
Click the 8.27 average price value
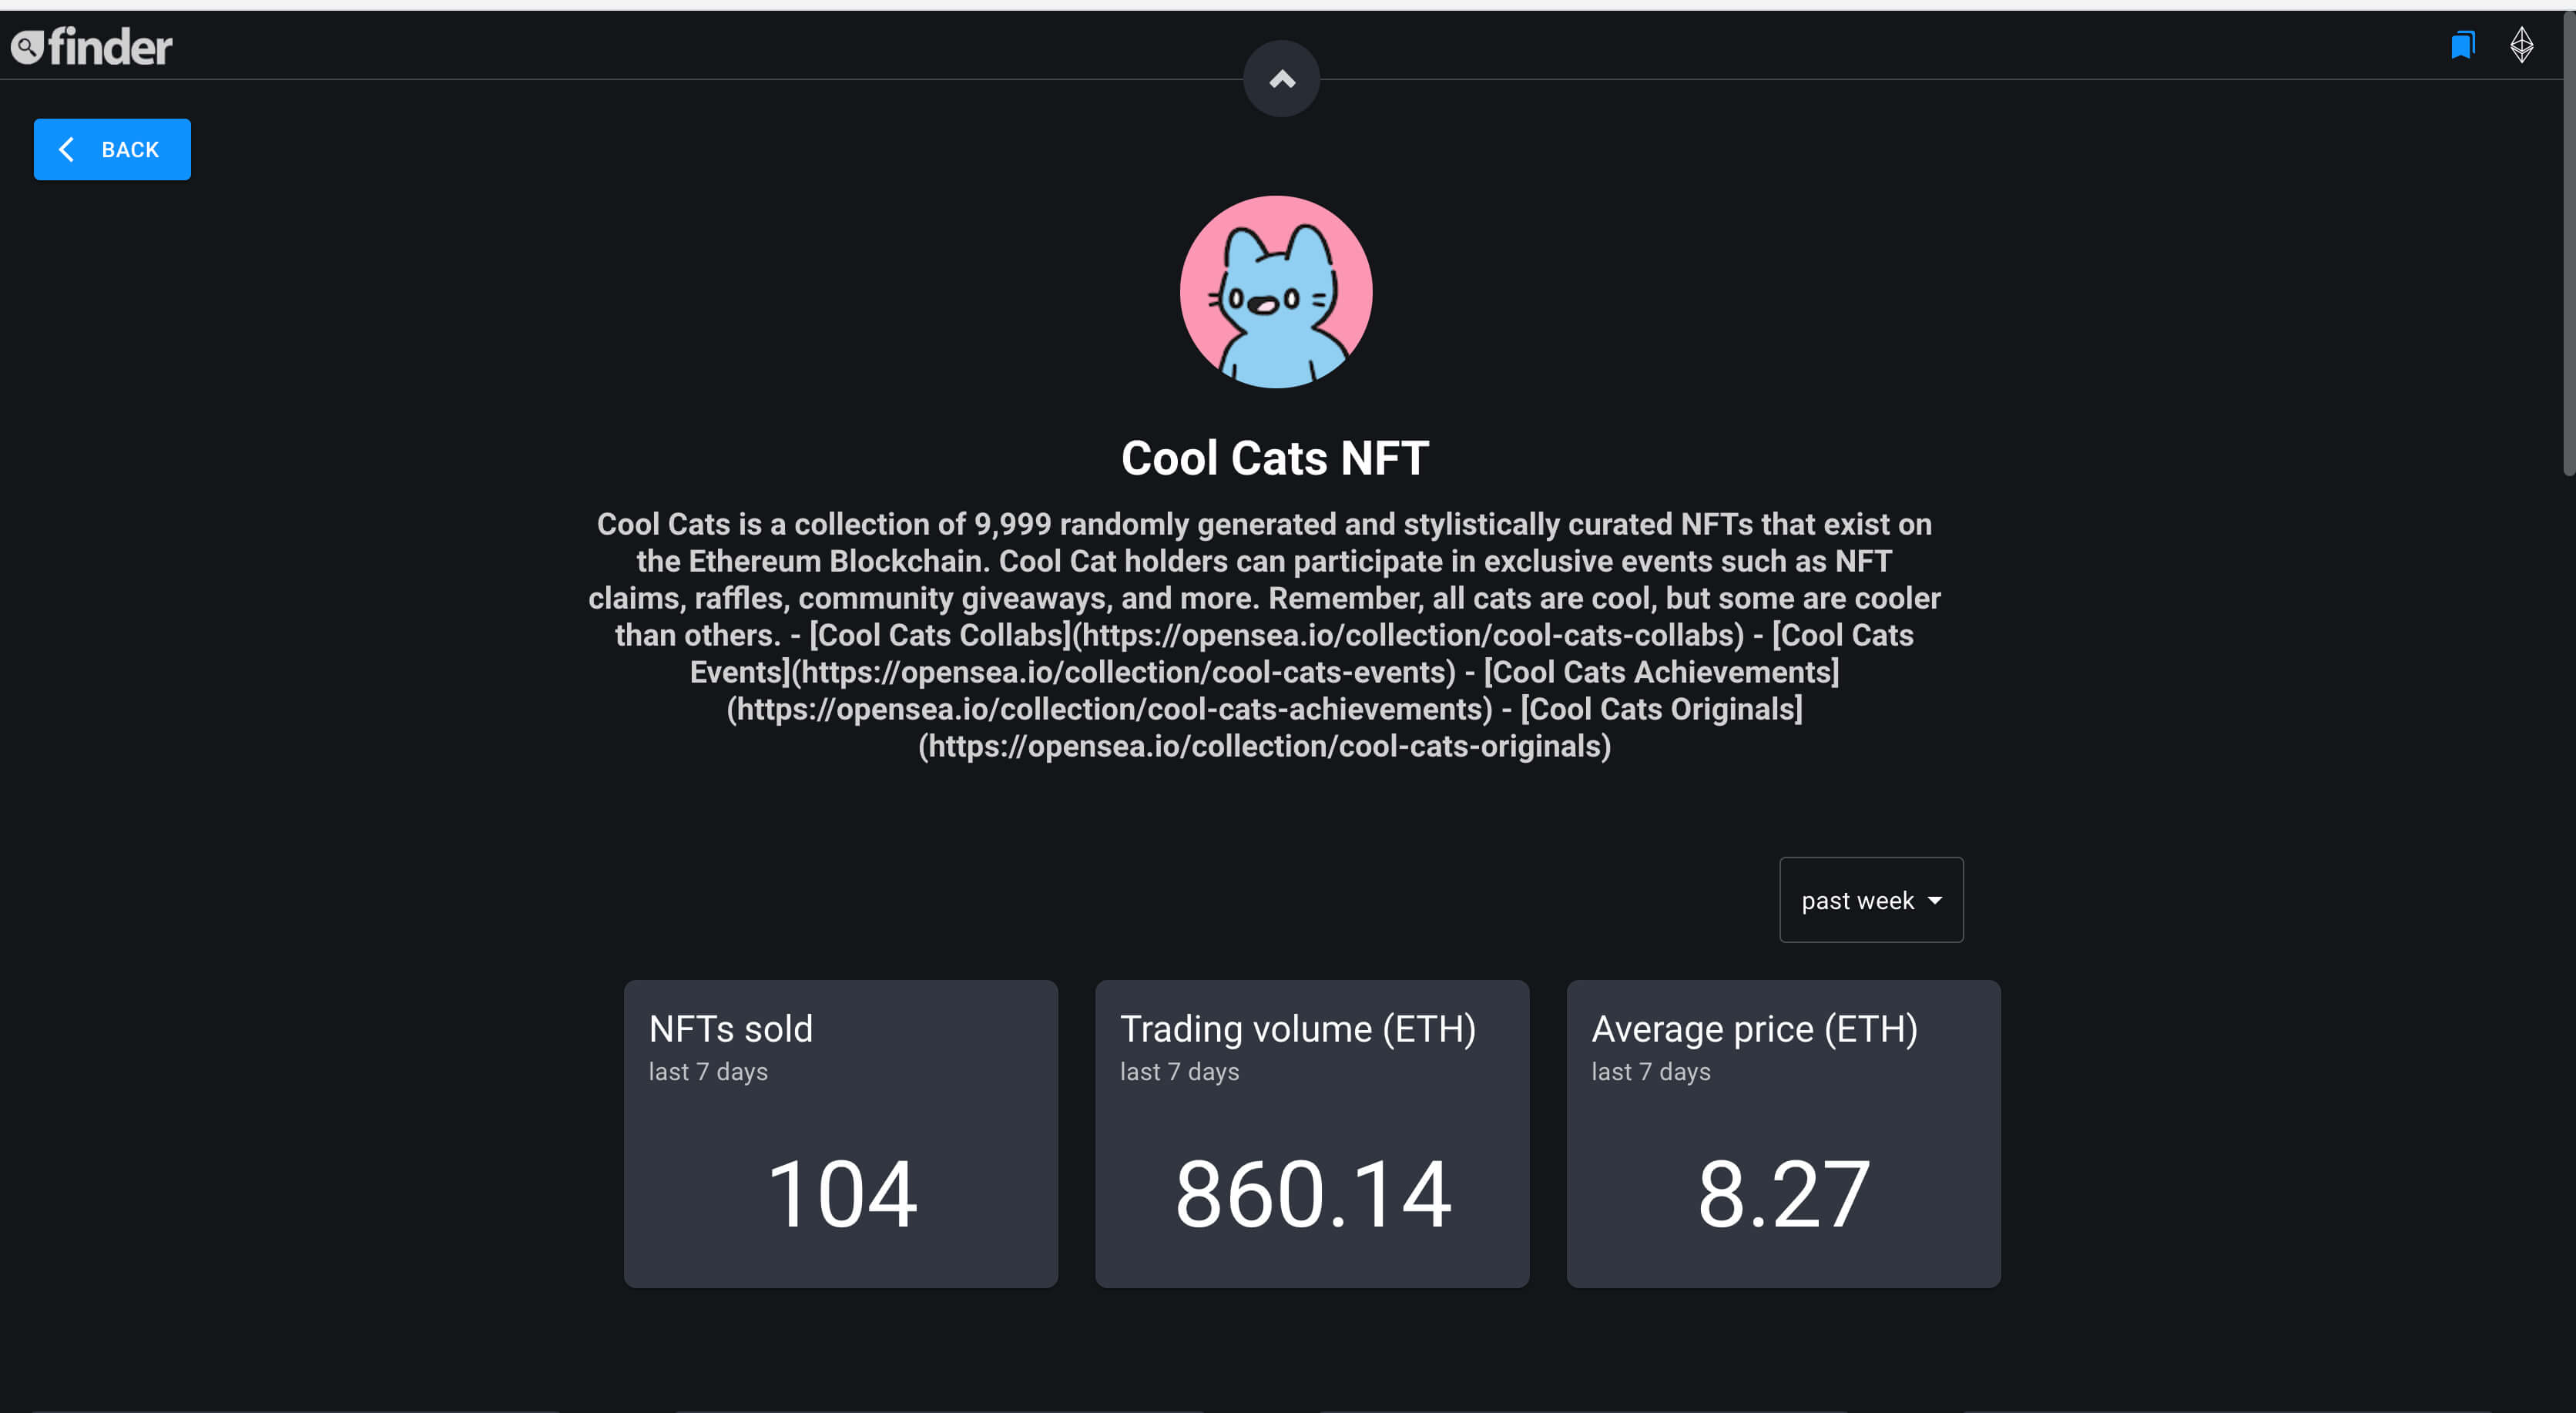[1783, 1194]
